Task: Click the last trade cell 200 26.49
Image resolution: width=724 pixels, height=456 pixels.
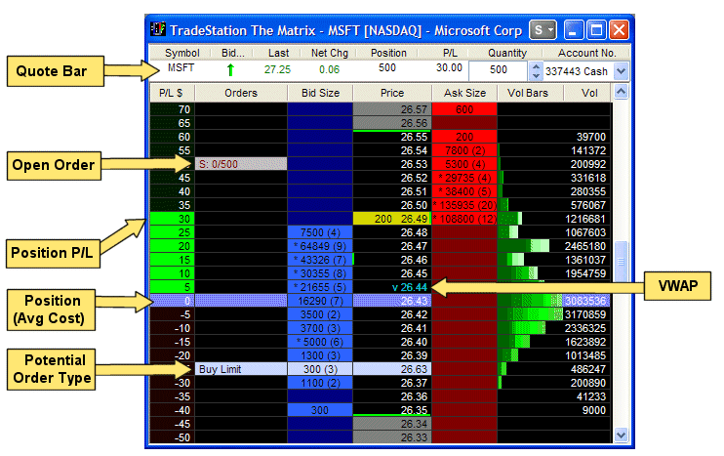Action: [x=392, y=219]
